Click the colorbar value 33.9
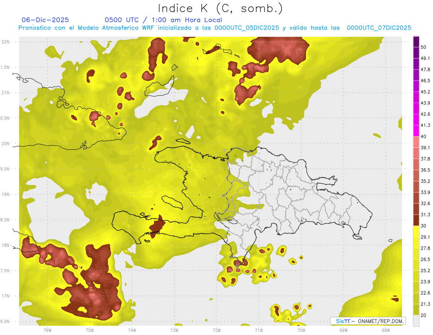The image size is (433, 335). 425,192
